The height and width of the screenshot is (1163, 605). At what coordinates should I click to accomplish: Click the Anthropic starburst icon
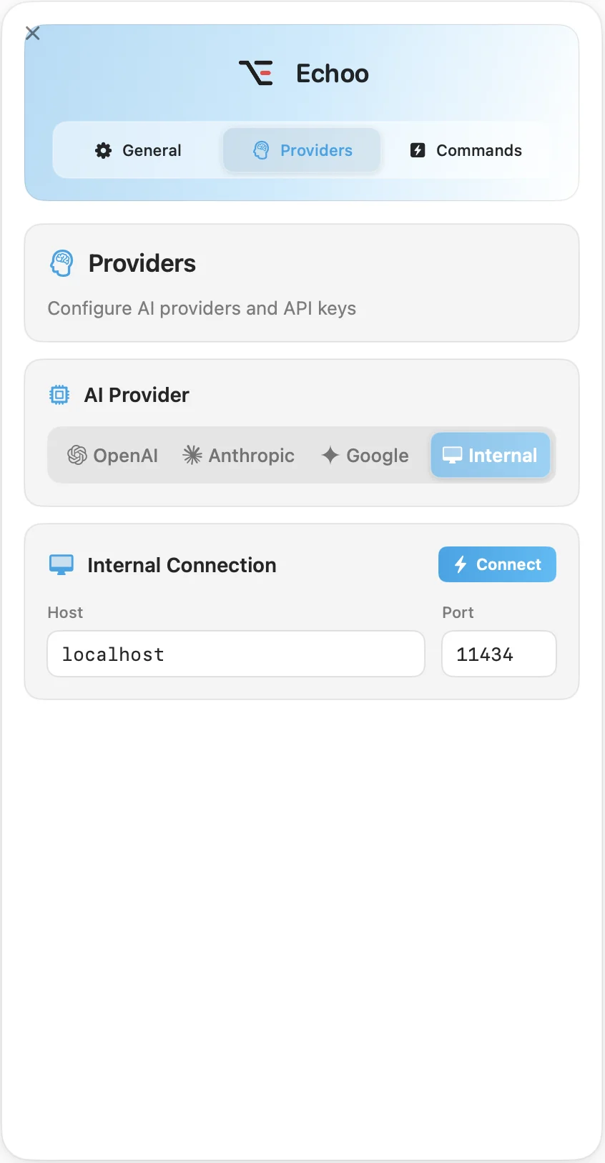(x=192, y=455)
